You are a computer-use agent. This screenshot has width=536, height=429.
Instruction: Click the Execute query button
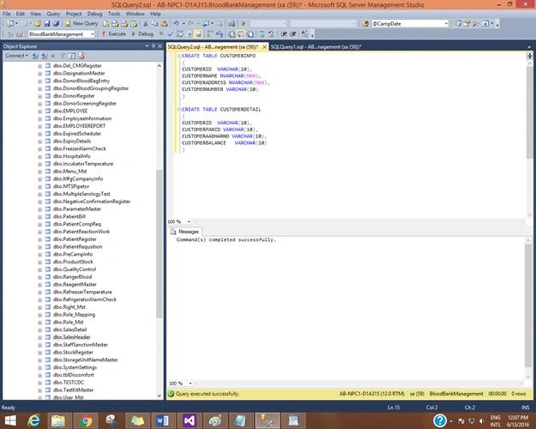coord(114,33)
